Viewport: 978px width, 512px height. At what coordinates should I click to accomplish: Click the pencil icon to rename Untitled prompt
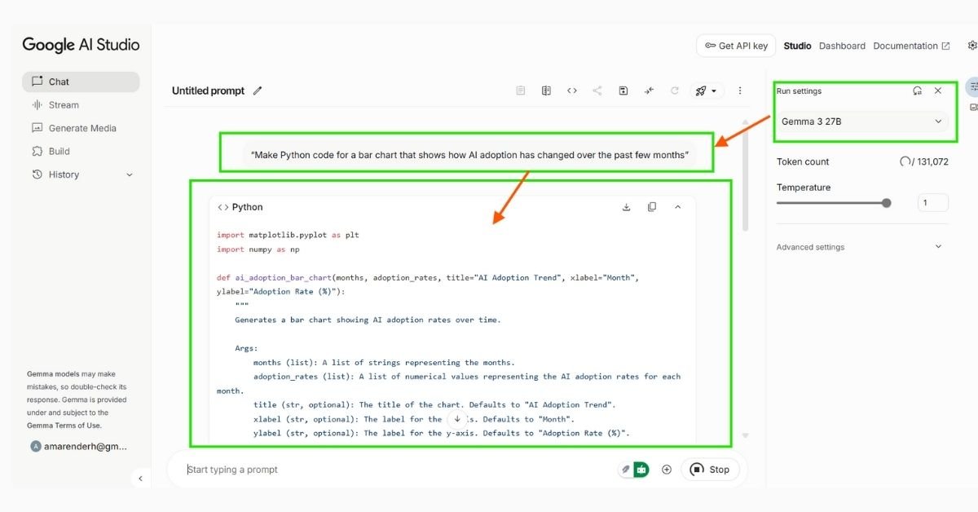tap(258, 91)
